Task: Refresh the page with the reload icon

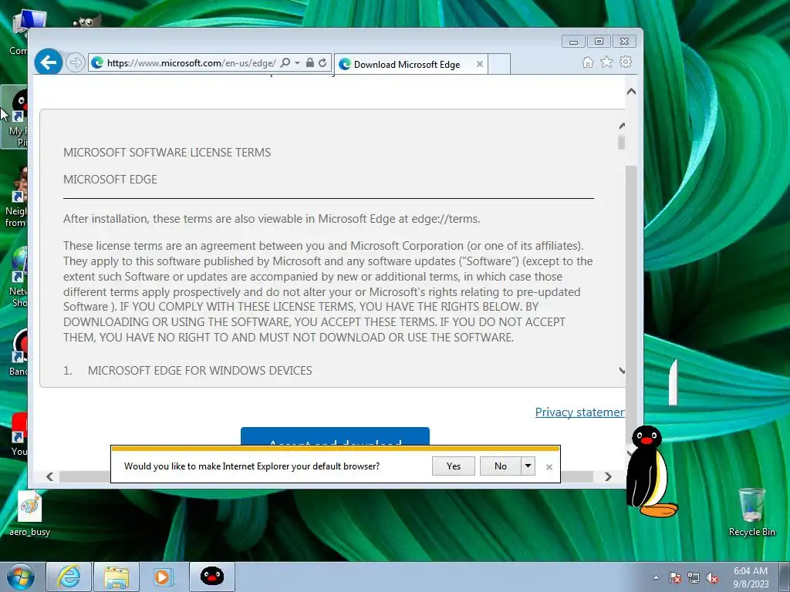Action: click(322, 62)
